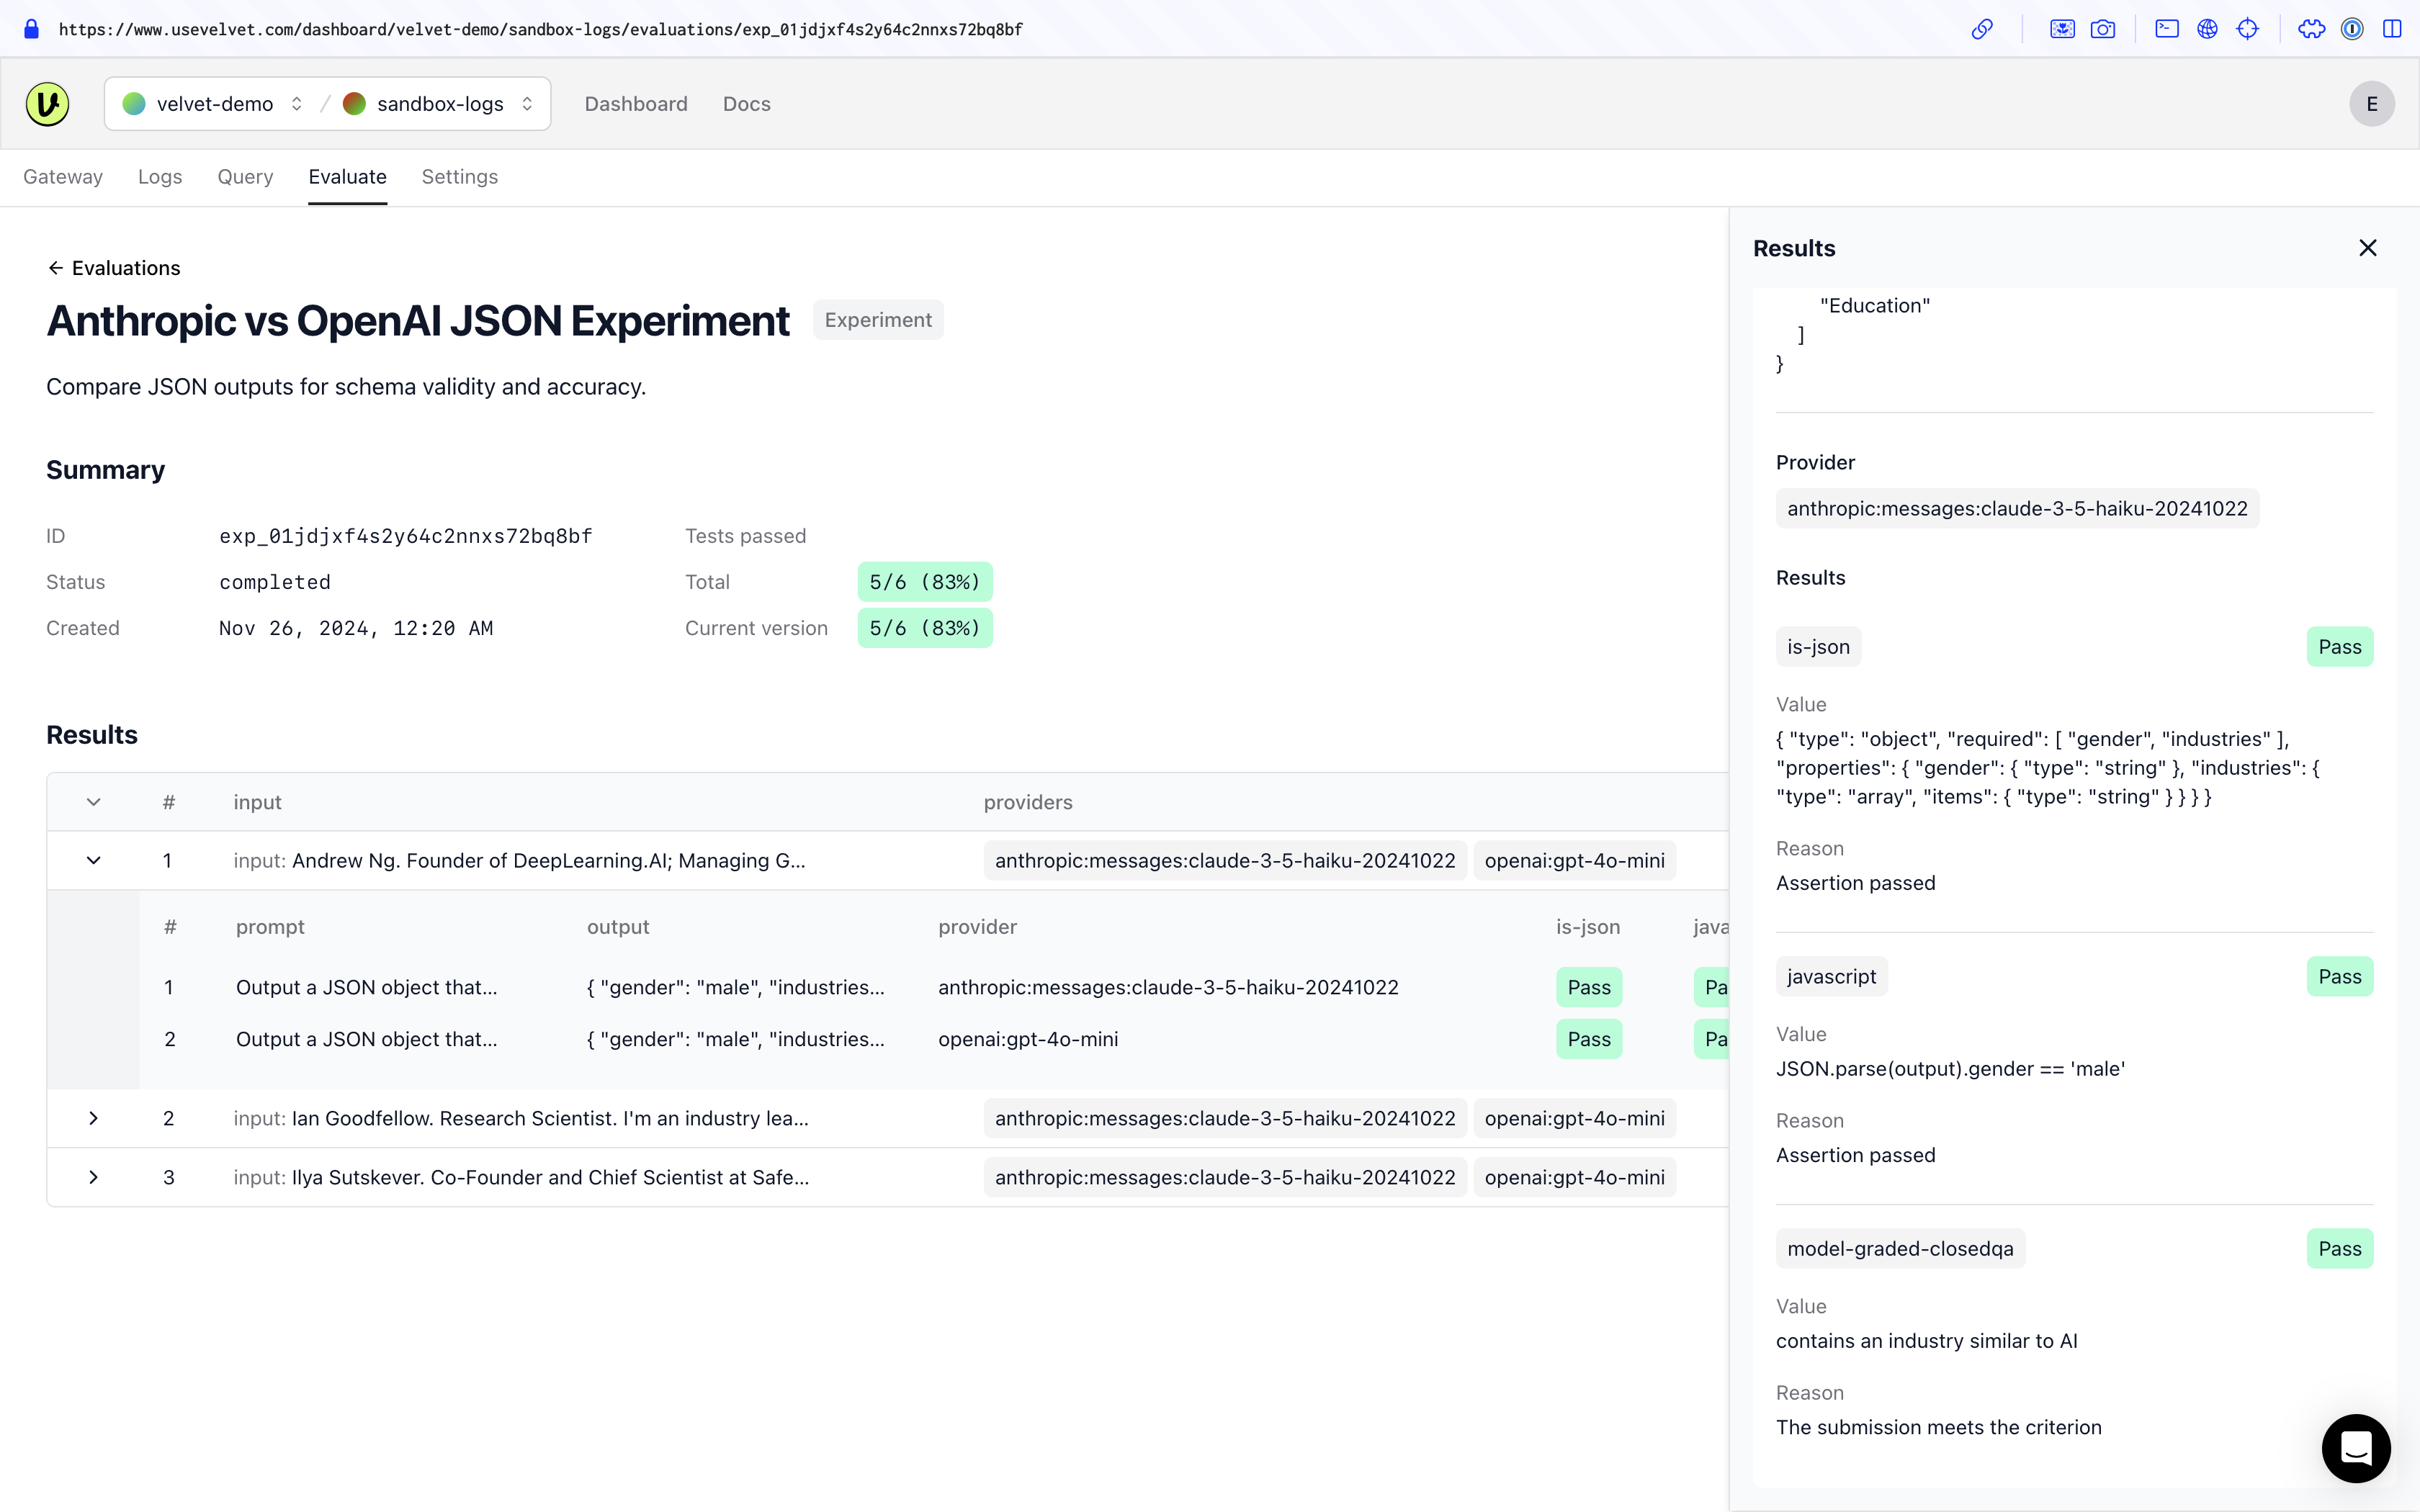The width and height of the screenshot is (2420, 1512).
Task: Select the sandbox-logs environment dropdown
Action: point(442,103)
